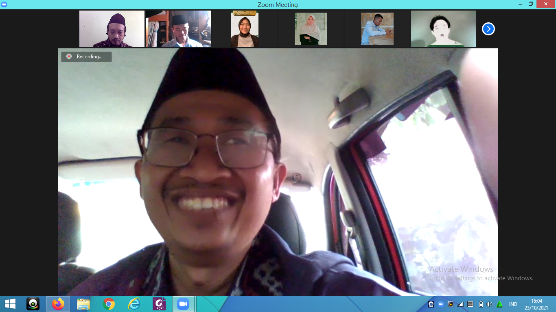Select the cartoon avatar participant thumbnail

point(443,29)
